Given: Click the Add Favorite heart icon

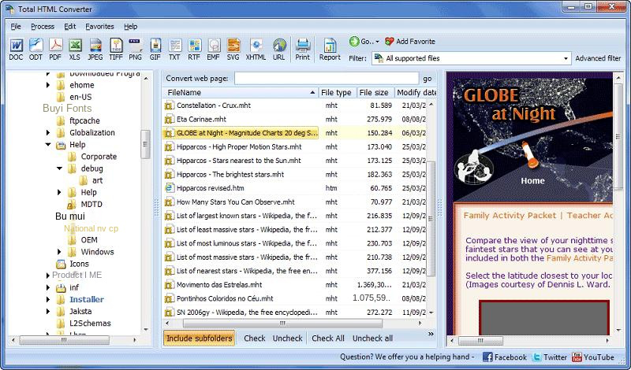Looking at the screenshot, I should (x=390, y=41).
